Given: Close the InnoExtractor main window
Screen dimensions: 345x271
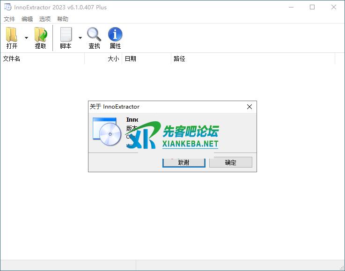Looking at the screenshot, I should (334, 7).
